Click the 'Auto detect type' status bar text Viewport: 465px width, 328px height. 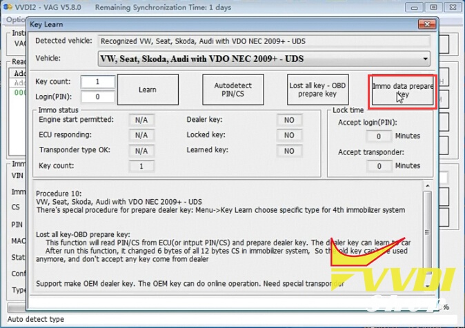coord(36,319)
